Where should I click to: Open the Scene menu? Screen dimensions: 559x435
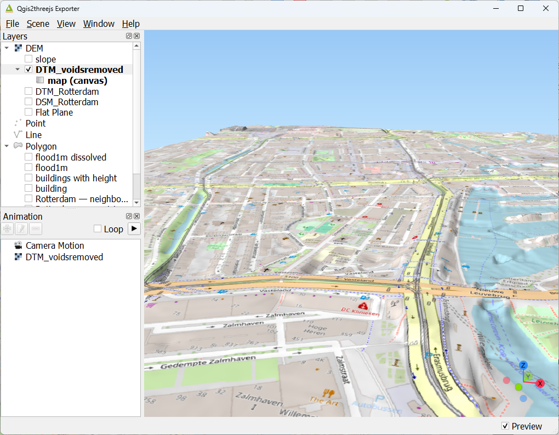38,24
